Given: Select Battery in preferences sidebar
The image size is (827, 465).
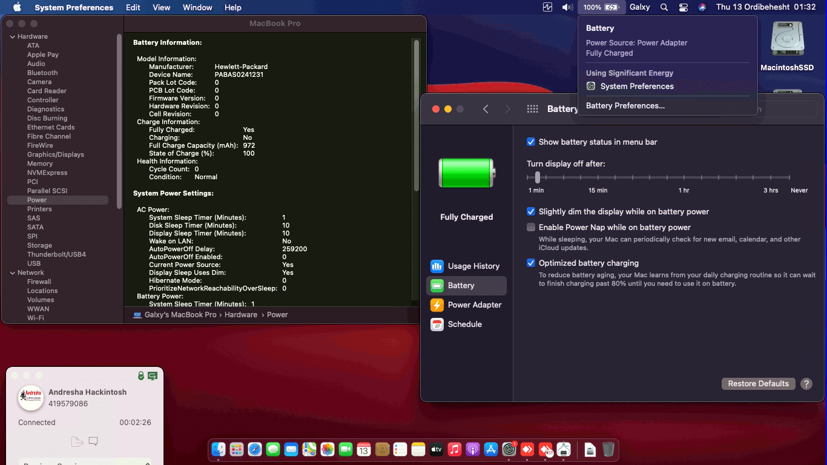Looking at the screenshot, I should point(466,285).
